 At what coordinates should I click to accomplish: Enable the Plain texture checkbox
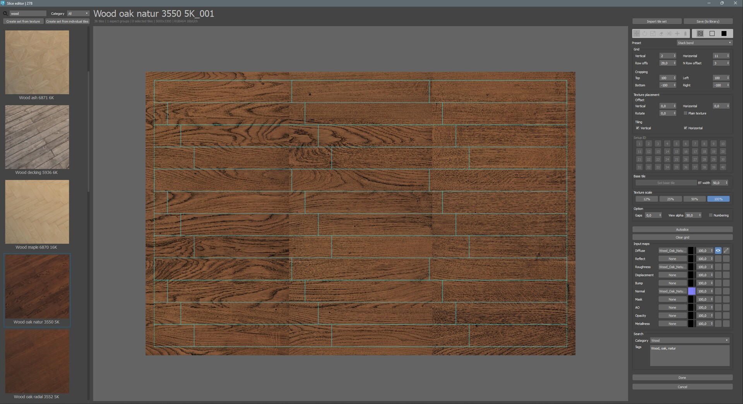tap(685, 113)
